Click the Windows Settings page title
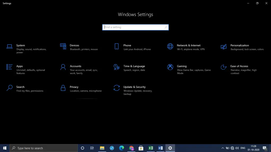Viewport: 271px width, 152px height. 135,15
